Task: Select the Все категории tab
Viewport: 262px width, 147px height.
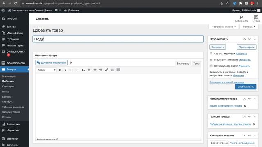Action: click(x=219, y=143)
